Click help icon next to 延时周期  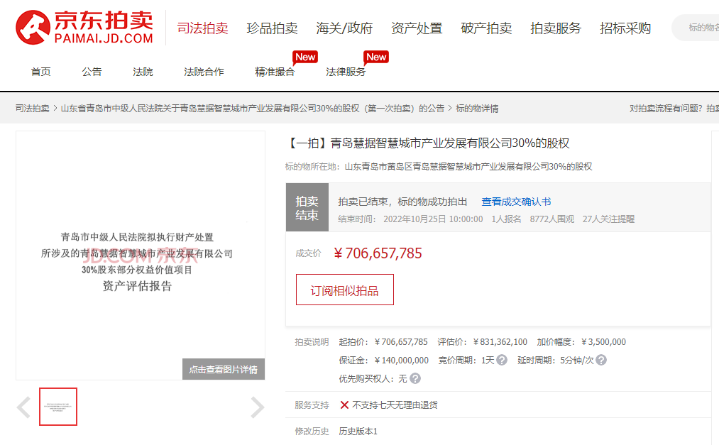point(601,361)
